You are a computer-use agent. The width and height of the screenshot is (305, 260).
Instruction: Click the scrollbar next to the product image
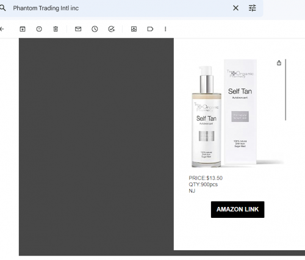pyautogui.click(x=285, y=90)
